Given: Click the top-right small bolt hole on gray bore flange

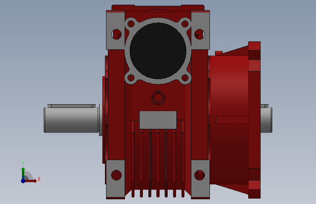Looking at the screenshot, I should 185,24.
